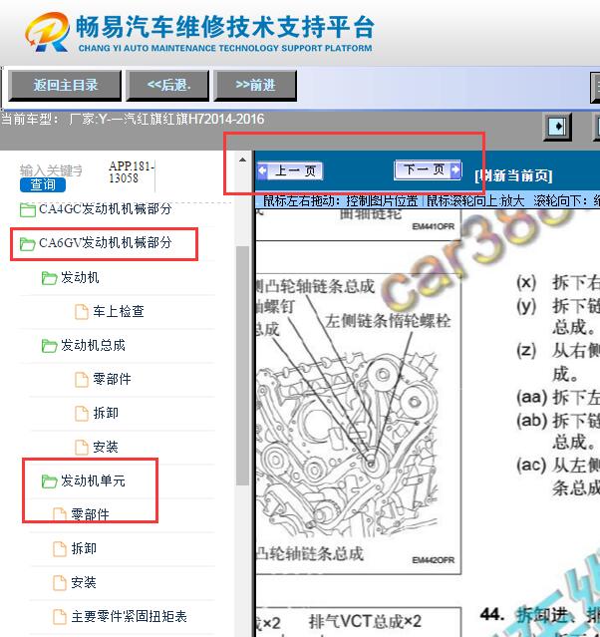This screenshot has width=600, height=637.
Task: Return to main catalog via 返回主目录
Action: [65, 86]
